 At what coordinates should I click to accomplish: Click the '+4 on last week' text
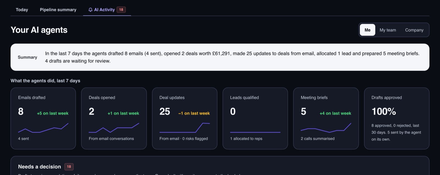[x=335, y=113]
